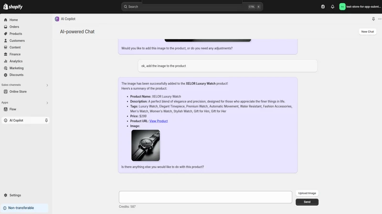Unpin AI Copilot from the sidebar
Screen dimensions: 382x214
click(46, 120)
